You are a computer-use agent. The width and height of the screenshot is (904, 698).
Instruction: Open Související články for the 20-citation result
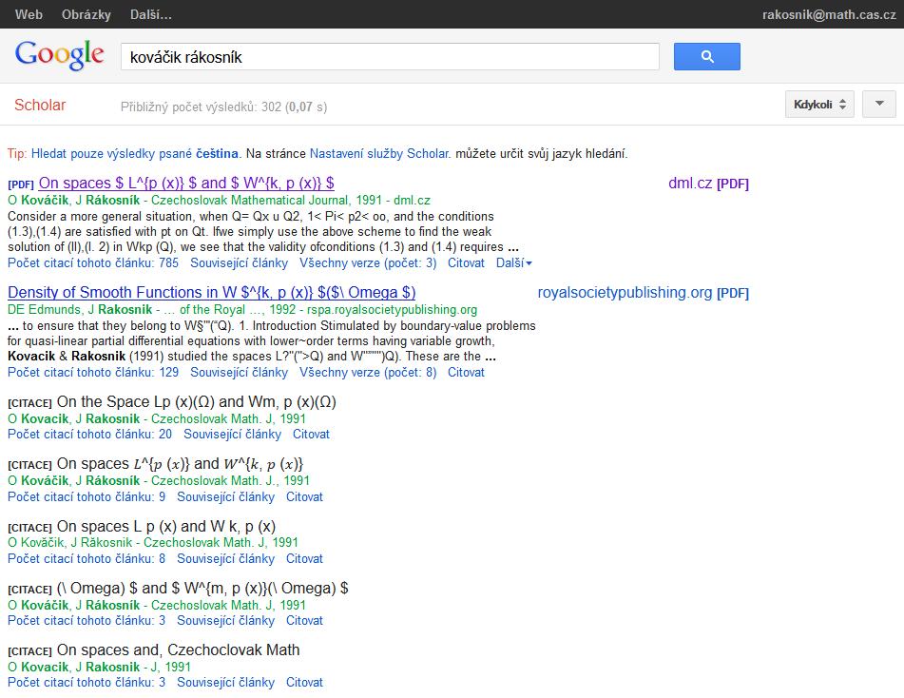(x=232, y=434)
